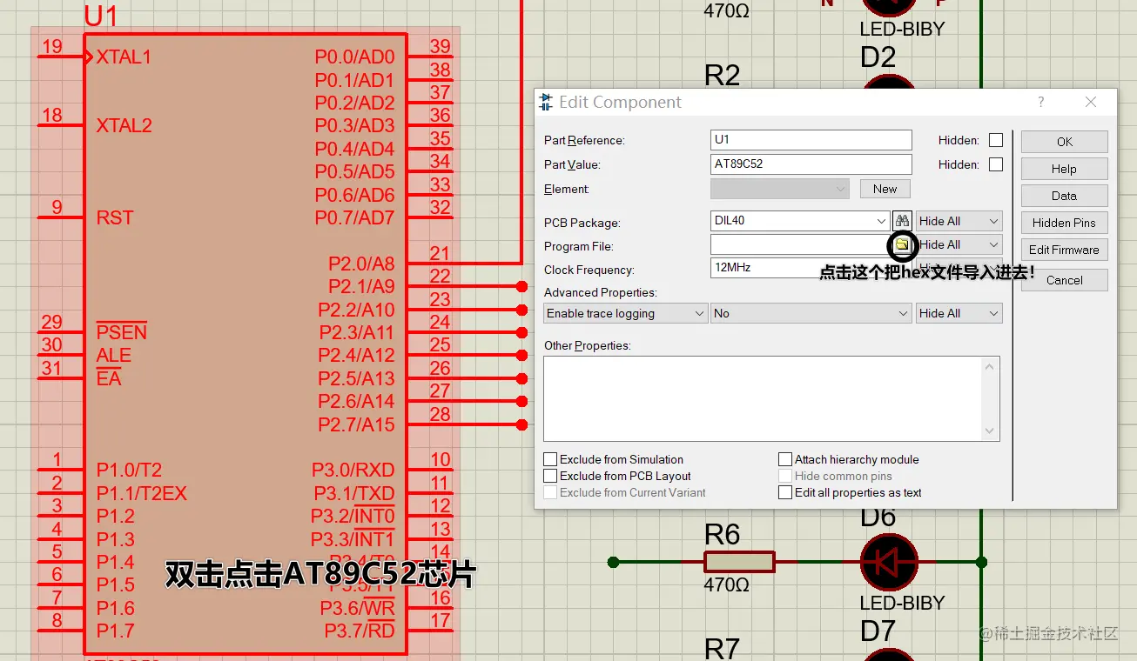The width and height of the screenshot is (1137, 661).
Task: Open the No value dropdown
Action: coord(811,313)
